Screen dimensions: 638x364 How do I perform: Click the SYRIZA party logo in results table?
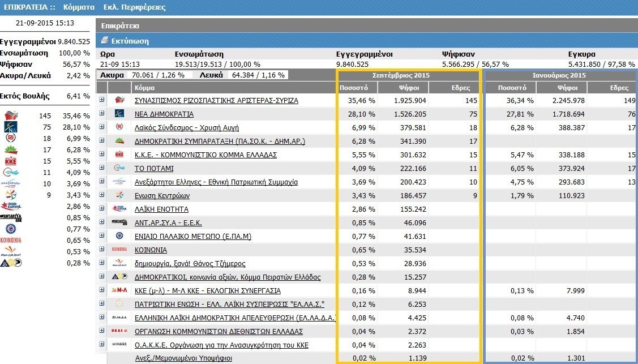coord(120,100)
